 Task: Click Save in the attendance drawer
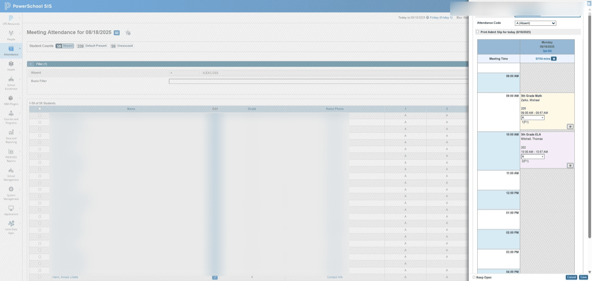583,277
